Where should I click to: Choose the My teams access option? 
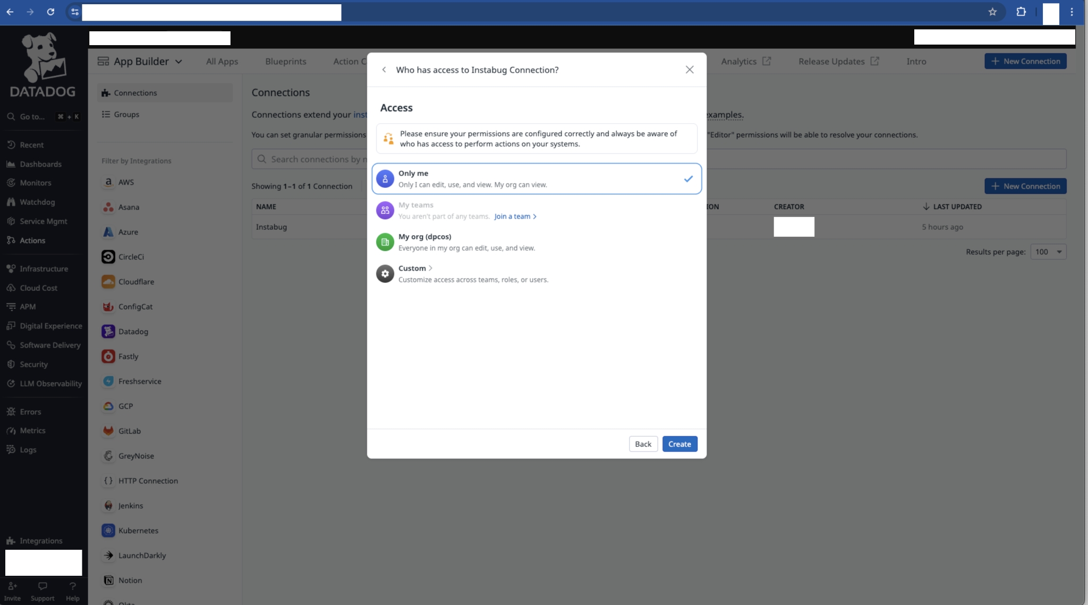[x=416, y=205]
